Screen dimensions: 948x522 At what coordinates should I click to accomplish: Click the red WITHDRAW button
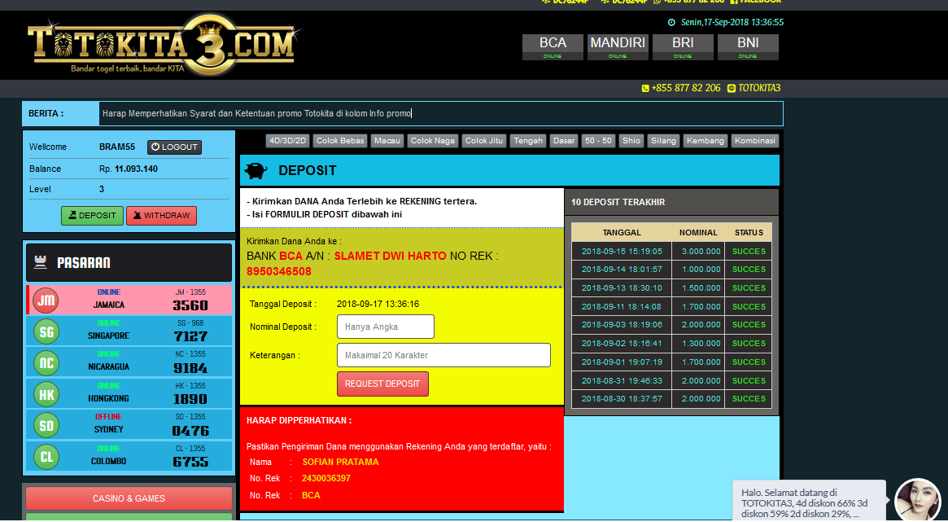(161, 216)
